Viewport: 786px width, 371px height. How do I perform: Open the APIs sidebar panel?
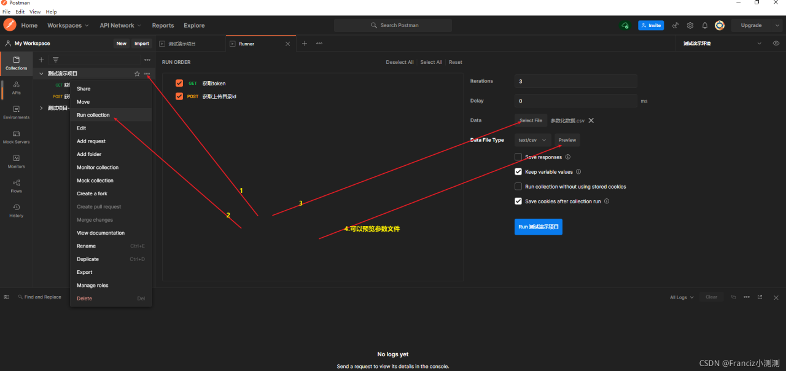point(17,88)
